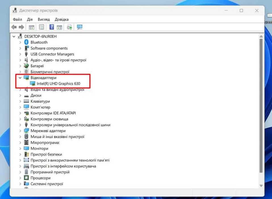The width and height of the screenshot is (272, 199).
Task: Click the Action pane toolbar icon
Action: [x=59, y=27]
